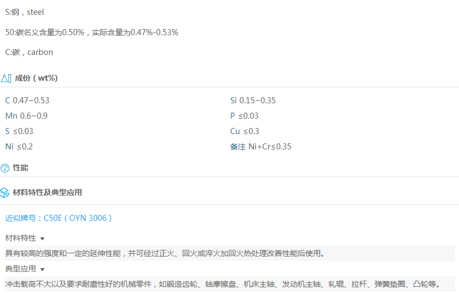Screen dimensions: 459x295
Task: Click the 'C:碳，carbon' definition line
Action: pyautogui.click(x=29, y=52)
